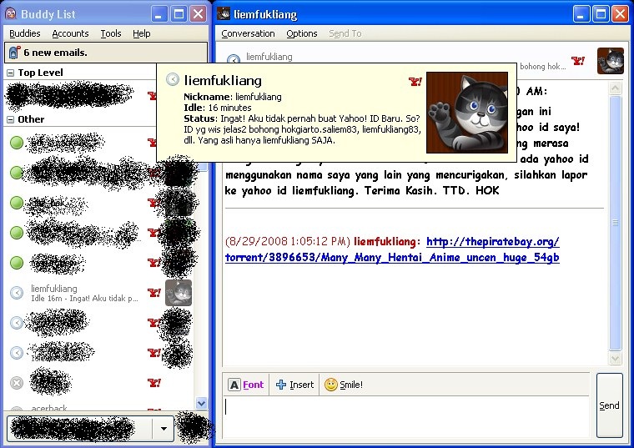Click liemfukliang's cat avatar in buddy list
The image size is (634, 448).
point(179,292)
